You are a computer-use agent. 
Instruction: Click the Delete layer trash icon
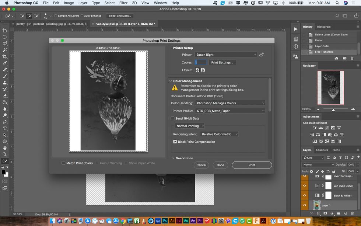(352, 213)
